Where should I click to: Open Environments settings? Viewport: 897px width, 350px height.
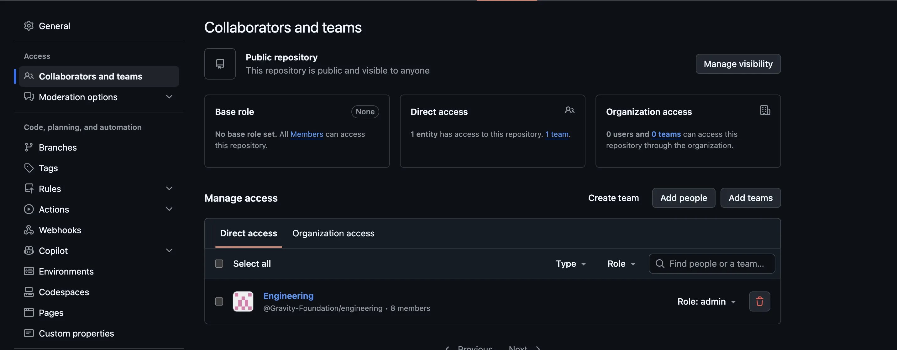pyautogui.click(x=99, y=271)
